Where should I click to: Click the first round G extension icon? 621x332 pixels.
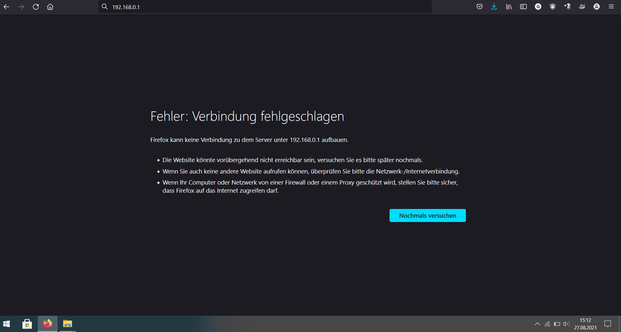(x=538, y=7)
